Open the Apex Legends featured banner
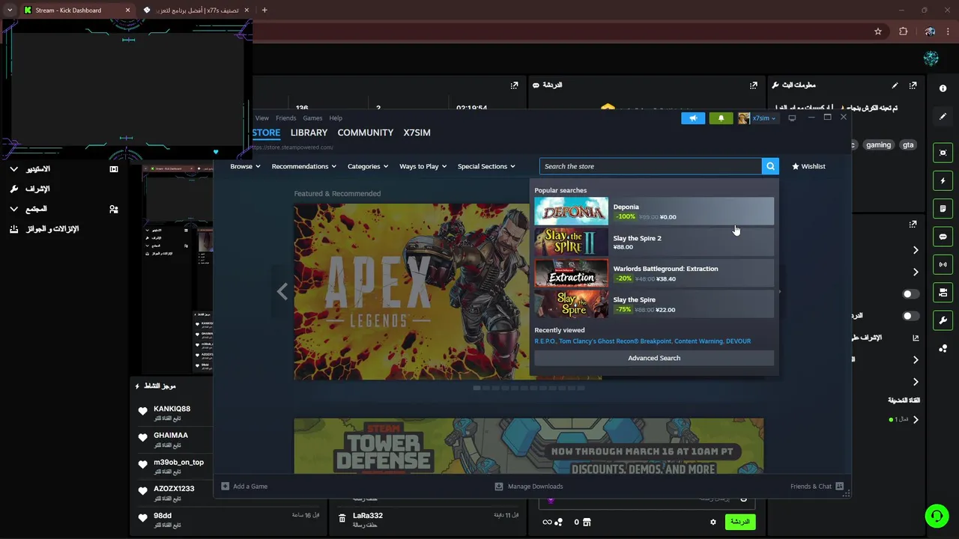Image resolution: width=959 pixels, height=539 pixels. click(411, 291)
